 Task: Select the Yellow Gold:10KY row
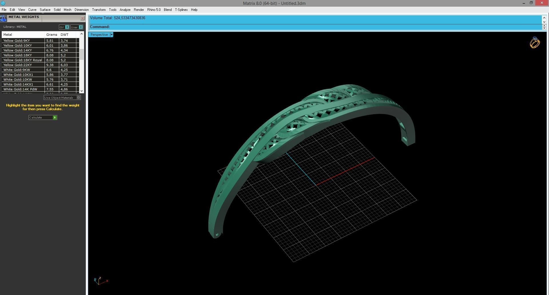(x=40, y=45)
